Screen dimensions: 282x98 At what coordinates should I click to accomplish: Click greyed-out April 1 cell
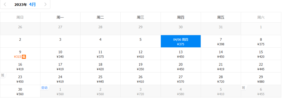click(x=261, y=29)
